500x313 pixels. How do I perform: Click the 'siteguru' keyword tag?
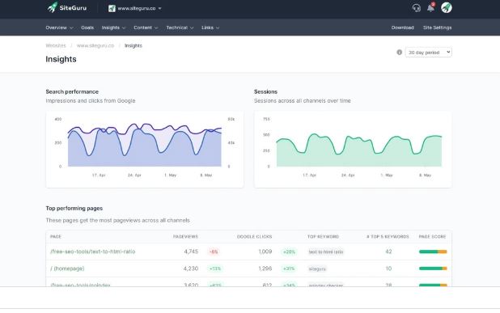[x=317, y=269]
